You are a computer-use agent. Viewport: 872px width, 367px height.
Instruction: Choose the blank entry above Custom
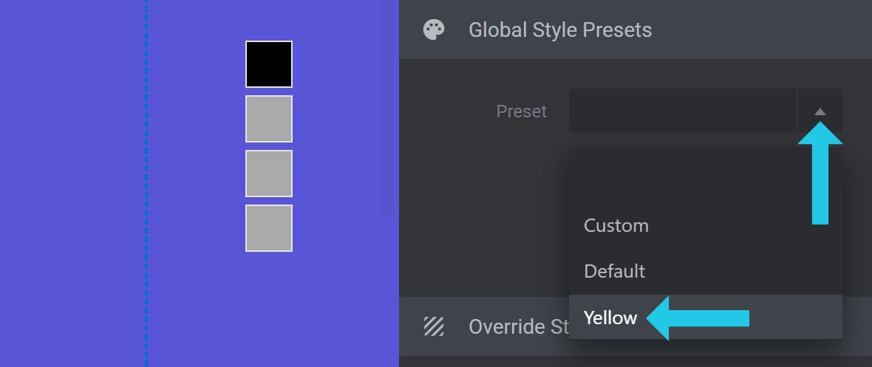[x=705, y=181]
